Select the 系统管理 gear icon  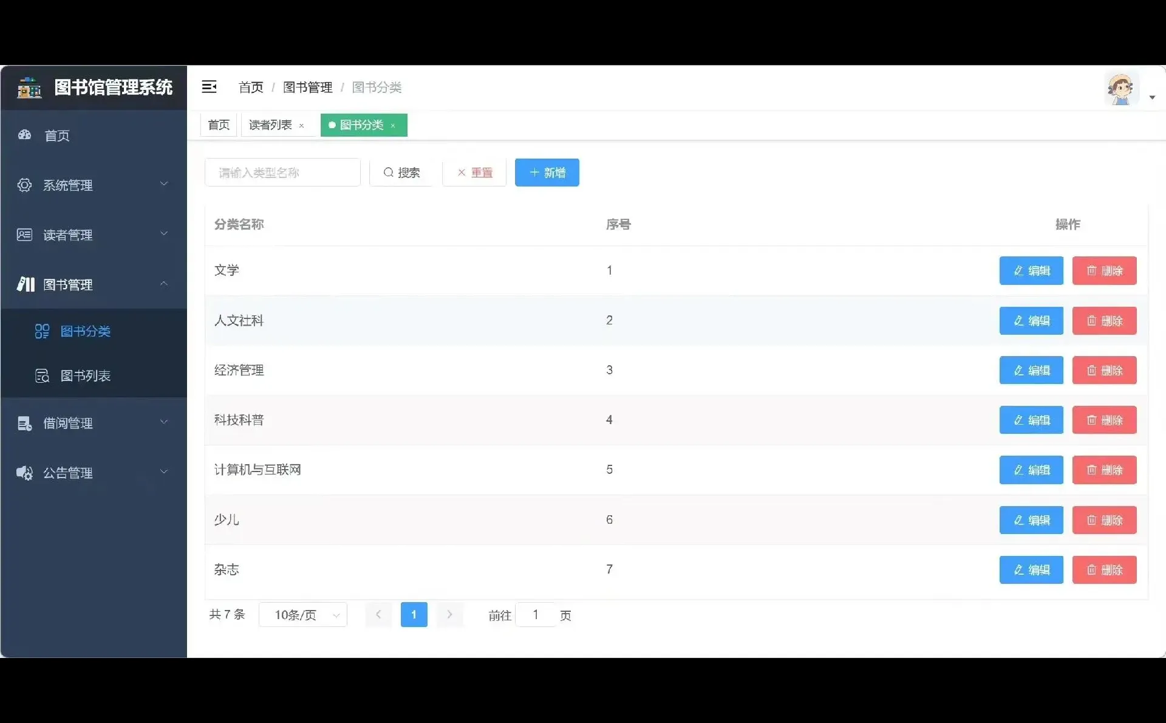[24, 185]
